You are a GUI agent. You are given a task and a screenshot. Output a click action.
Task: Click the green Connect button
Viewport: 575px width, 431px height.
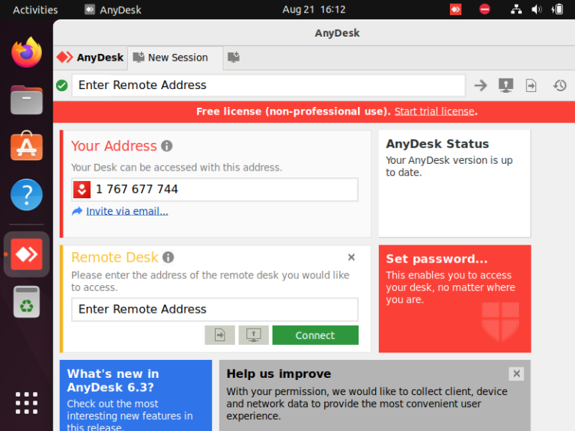pyautogui.click(x=315, y=335)
